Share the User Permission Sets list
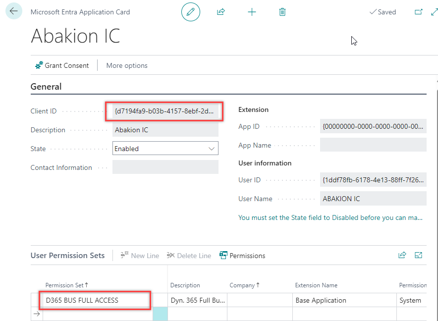This screenshot has width=438, height=321. point(402,255)
